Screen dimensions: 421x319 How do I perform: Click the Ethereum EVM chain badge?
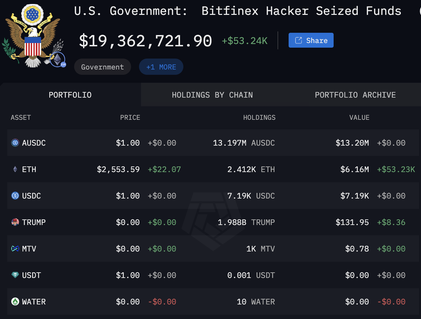tap(58, 60)
